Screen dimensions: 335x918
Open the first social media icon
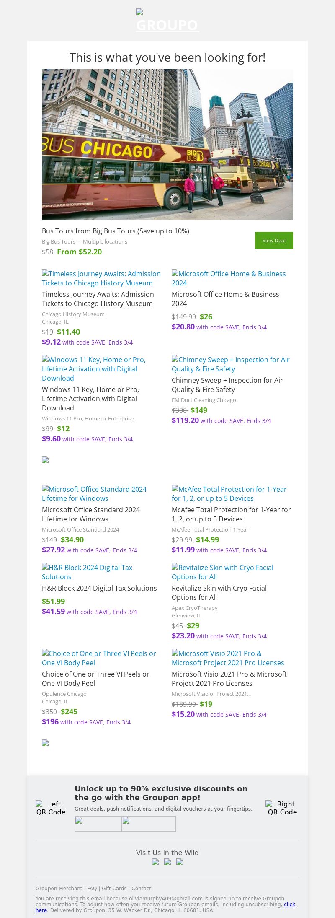(x=155, y=862)
